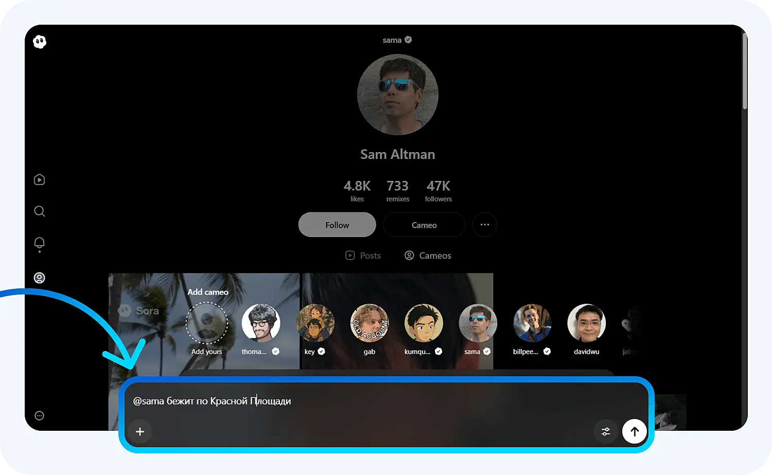772x475 pixels.
Task: Click the Add cameo label
Action: point(208,292)
